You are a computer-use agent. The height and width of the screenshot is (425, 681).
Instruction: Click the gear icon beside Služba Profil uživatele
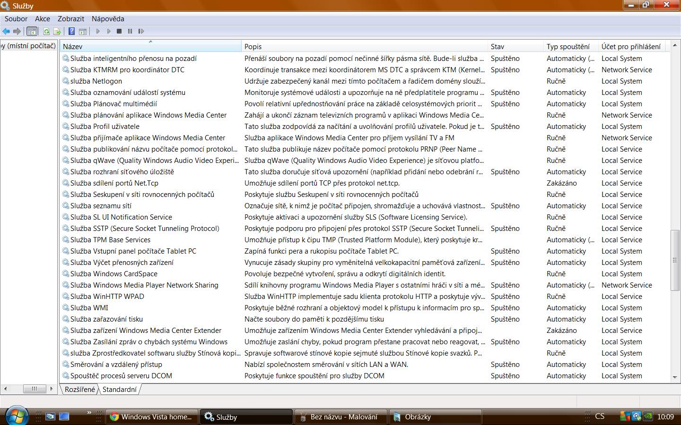pos(66,127)
